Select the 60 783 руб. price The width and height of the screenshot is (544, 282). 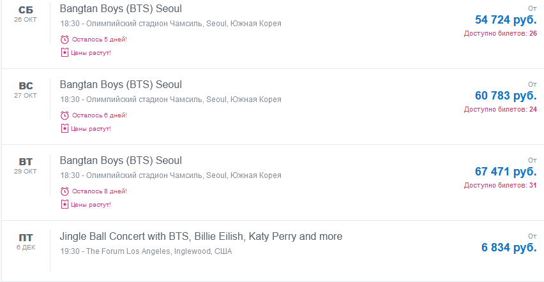[x=506, y=96]
